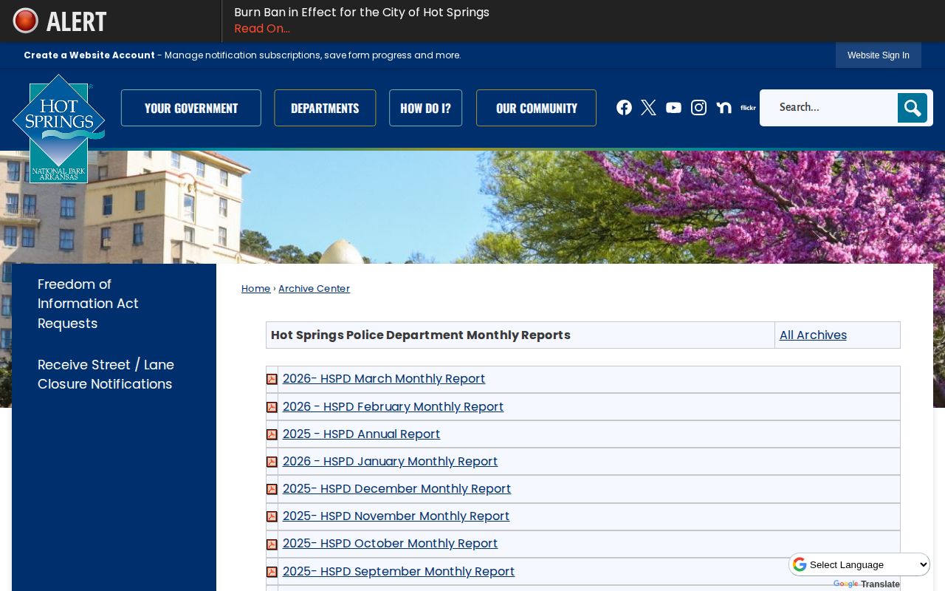This screenshot has height=591, width=945.
Task: Open the Select Language dropdown
Action: [x=859, y=564]
